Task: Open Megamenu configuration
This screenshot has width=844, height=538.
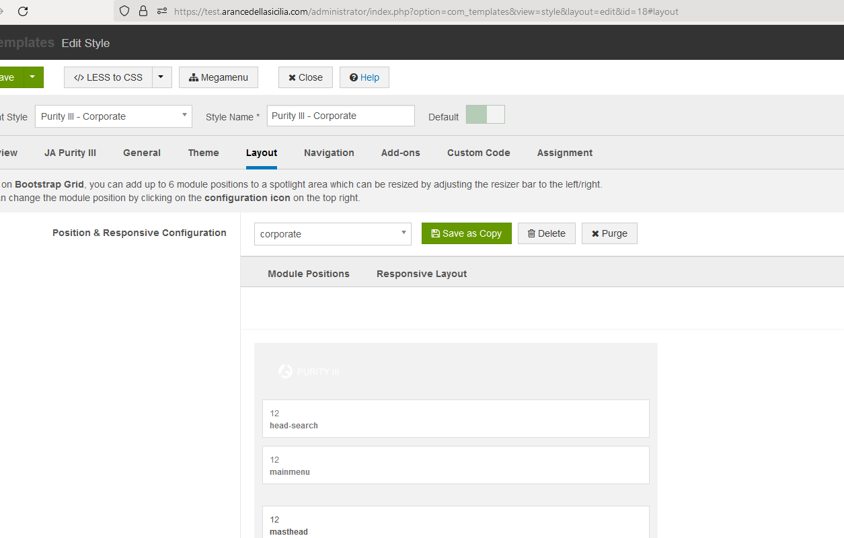Action: (x=219, y=77)
